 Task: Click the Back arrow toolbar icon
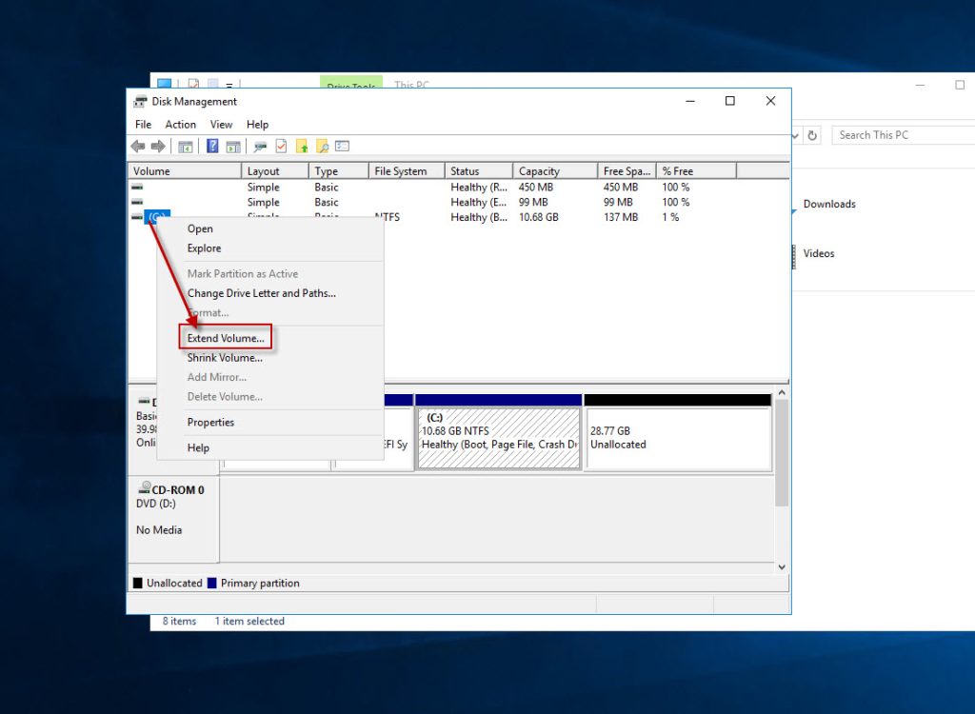[x=138, y=147]
